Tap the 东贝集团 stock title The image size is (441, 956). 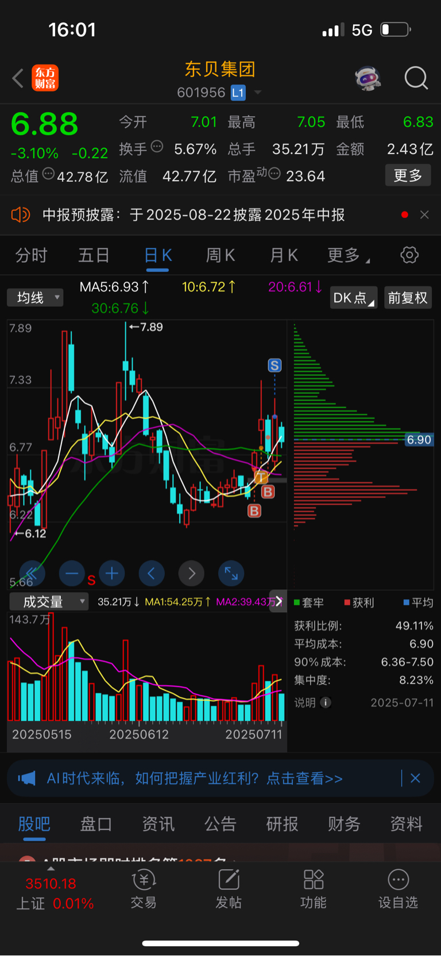220,70
